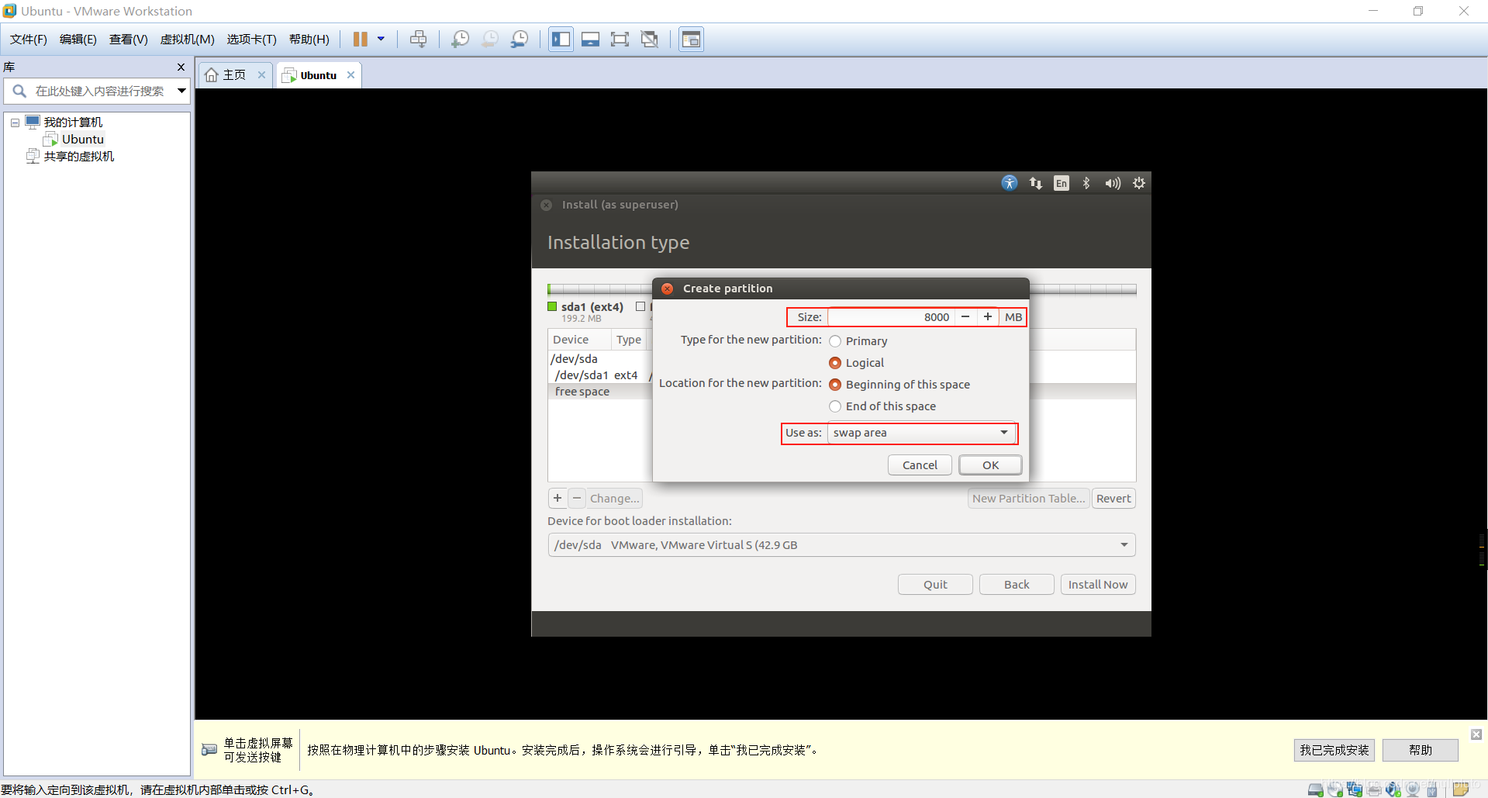This screenshot has height=798, width=1488.
Task: Take a snapshot of this virtual machine
Action: pyautogui.click(x=460, y=39)
